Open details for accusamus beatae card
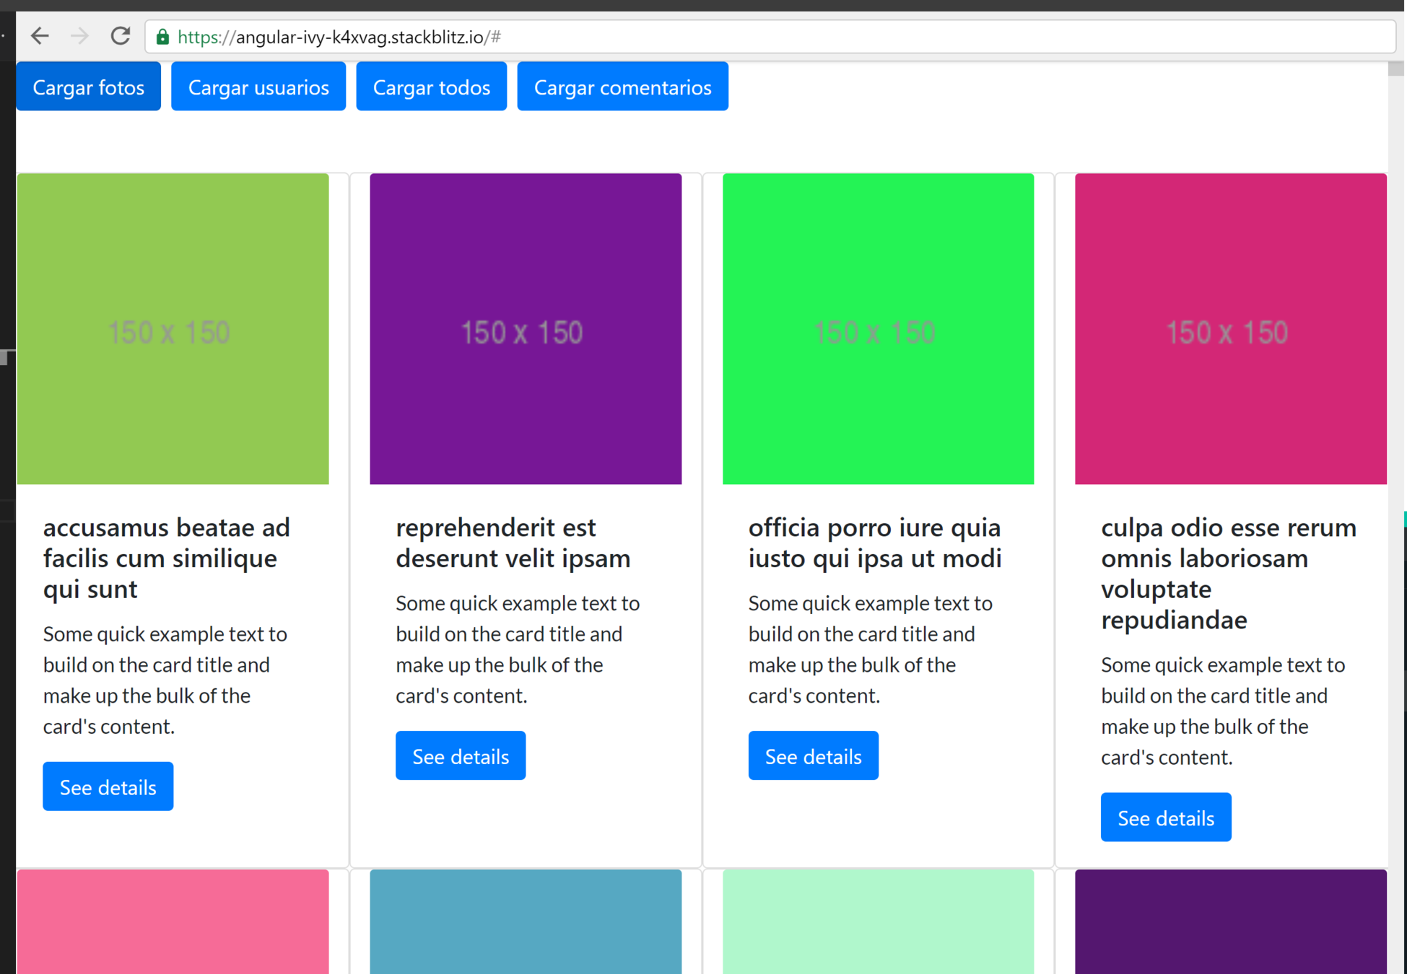 108,786
